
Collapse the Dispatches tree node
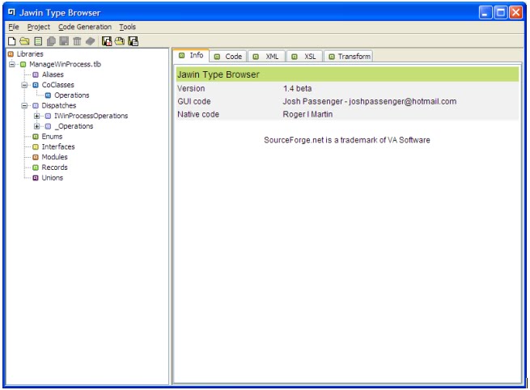coord(24,105)
